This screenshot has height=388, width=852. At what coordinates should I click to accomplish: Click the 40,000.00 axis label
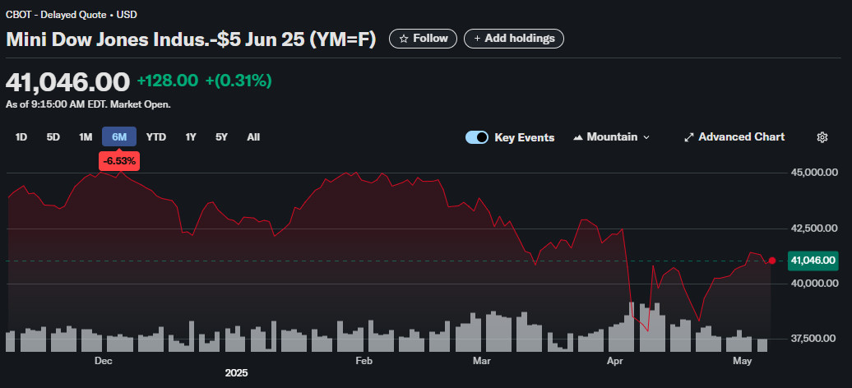(813, 283)
